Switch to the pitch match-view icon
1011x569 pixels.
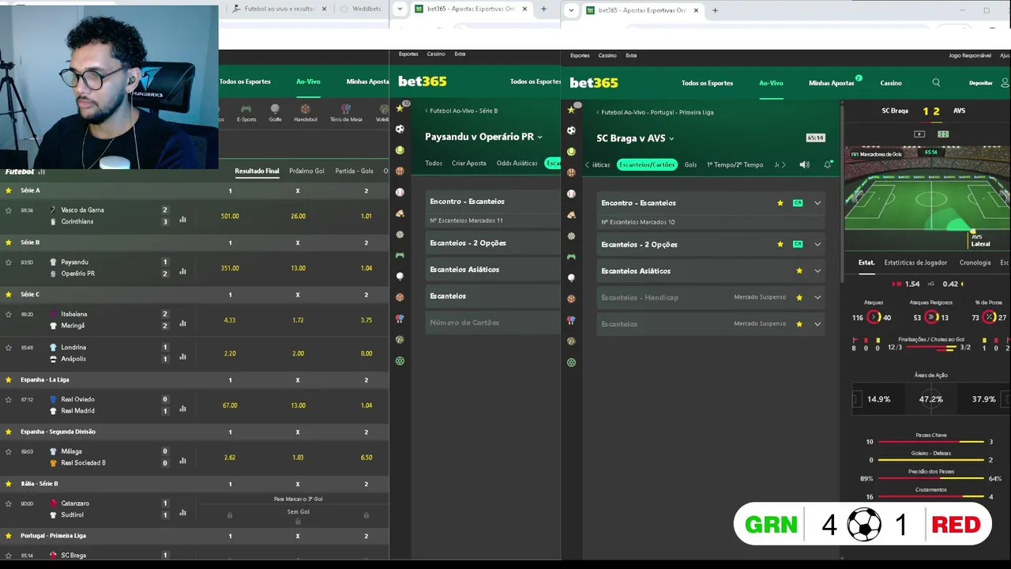coord(943,134)
